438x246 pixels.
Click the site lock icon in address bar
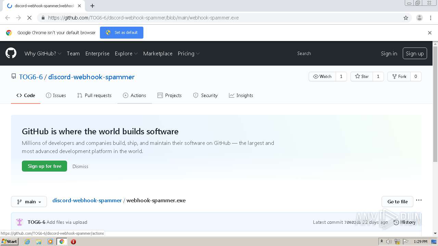43,18
